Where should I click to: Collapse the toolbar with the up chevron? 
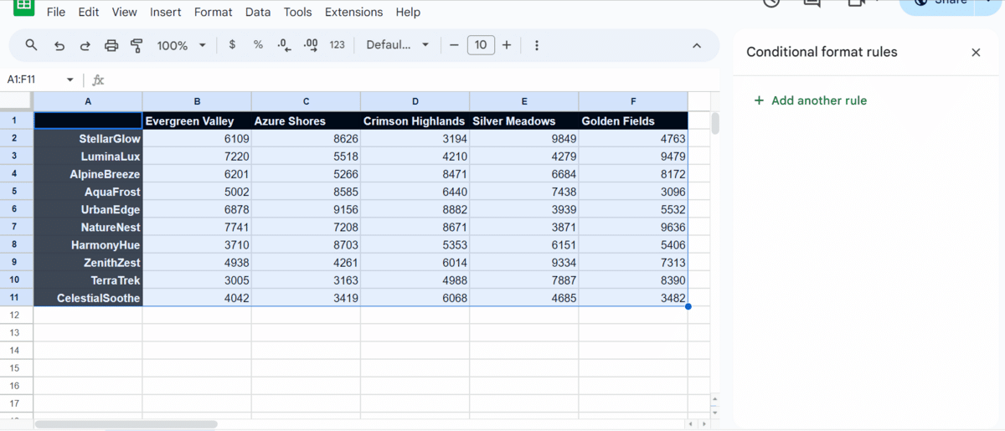[697, 45]
